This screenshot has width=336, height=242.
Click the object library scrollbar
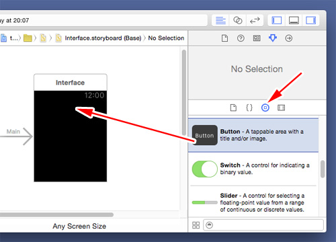[323, 169]
